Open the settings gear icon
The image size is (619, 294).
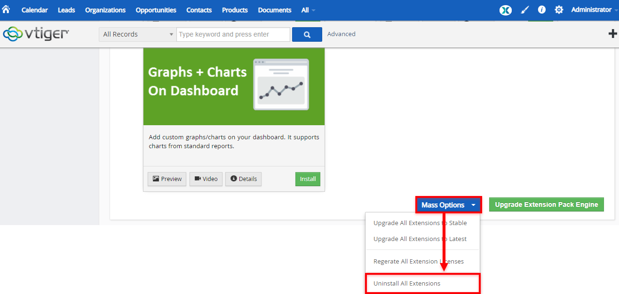click(559, 9)
